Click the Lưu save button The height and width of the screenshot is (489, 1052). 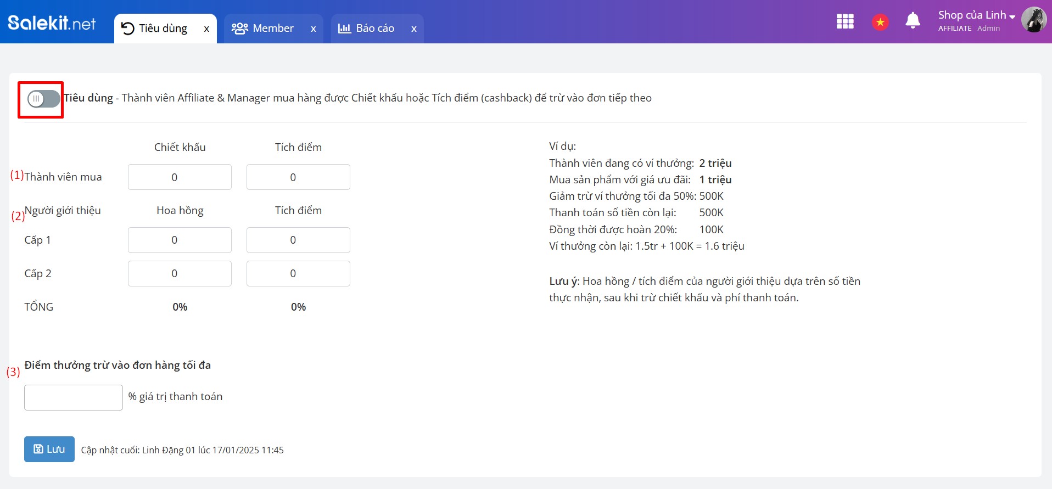pyautogui.click(x=49, y=449)
